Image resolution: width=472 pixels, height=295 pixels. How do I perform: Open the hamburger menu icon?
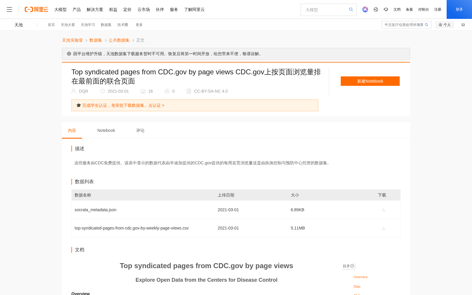pos(9,9)
